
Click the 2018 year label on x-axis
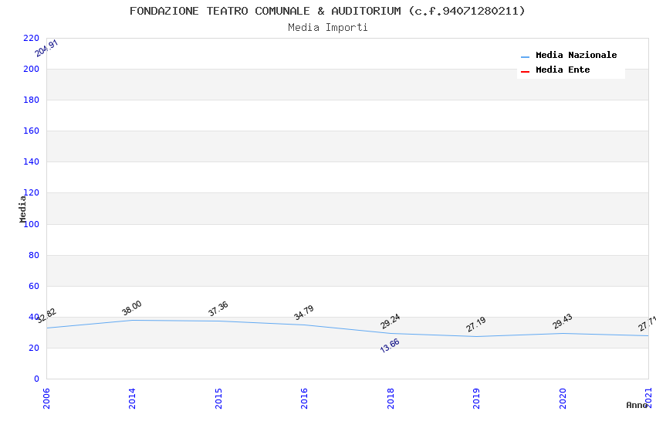click(x=391, y=398)
